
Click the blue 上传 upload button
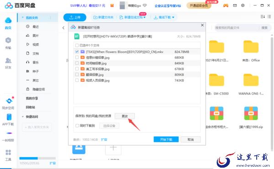(75, 17)
